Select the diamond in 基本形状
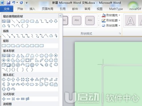 coord(37,55)
